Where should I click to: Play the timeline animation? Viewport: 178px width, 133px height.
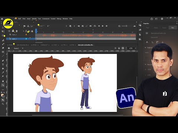coord(103,26)
